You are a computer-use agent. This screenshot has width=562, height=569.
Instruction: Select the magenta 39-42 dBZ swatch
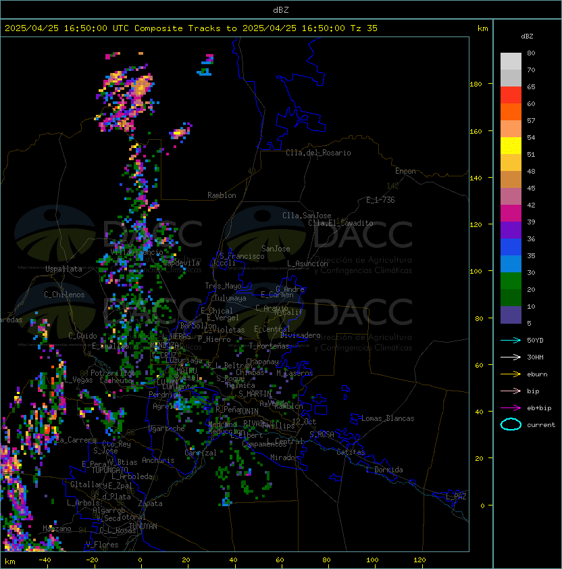[511, 214]
